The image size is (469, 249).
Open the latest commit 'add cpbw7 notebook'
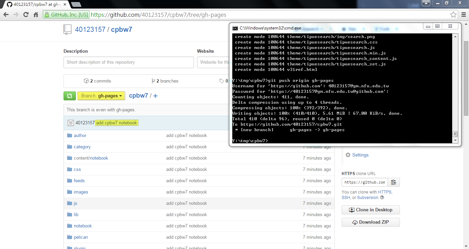[x=117, y=123]
